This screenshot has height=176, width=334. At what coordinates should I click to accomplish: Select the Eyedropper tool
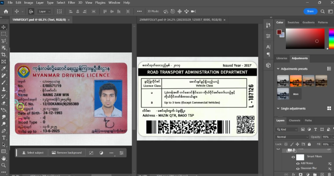point(4,68)
